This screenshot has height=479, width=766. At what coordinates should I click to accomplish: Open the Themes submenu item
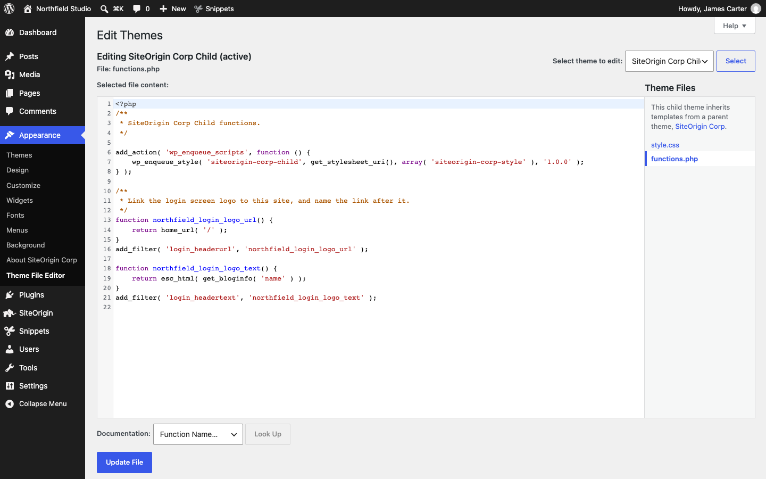[19, 155]
